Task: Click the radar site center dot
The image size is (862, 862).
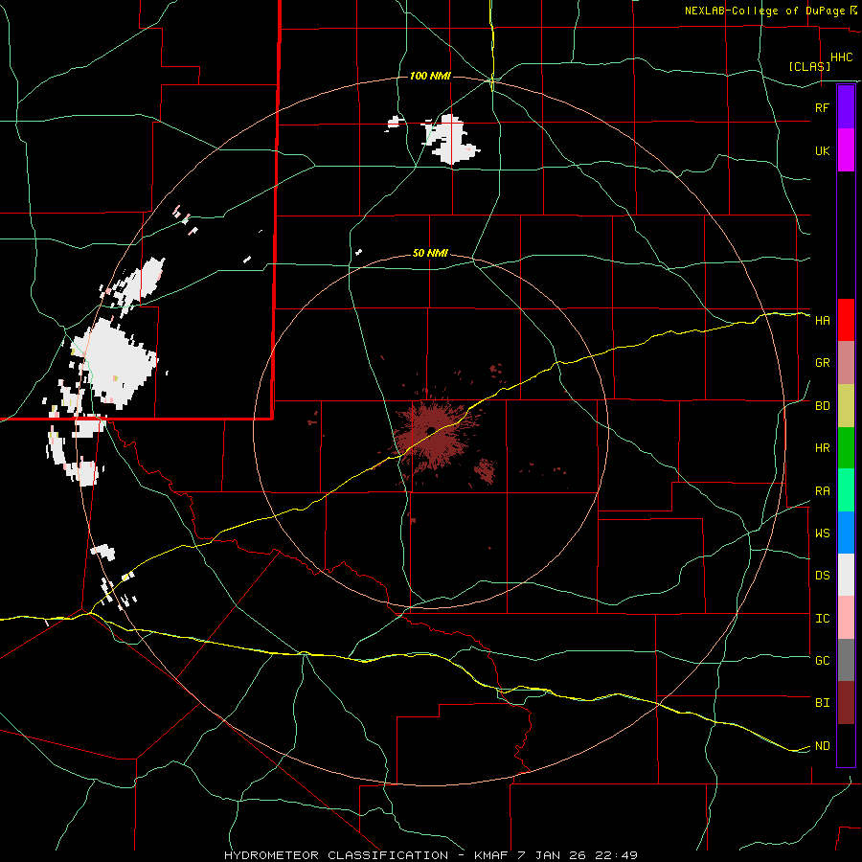Action: tap(431, 430)
